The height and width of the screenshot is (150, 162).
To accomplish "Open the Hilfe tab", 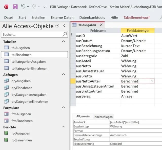I will [114, 18].
